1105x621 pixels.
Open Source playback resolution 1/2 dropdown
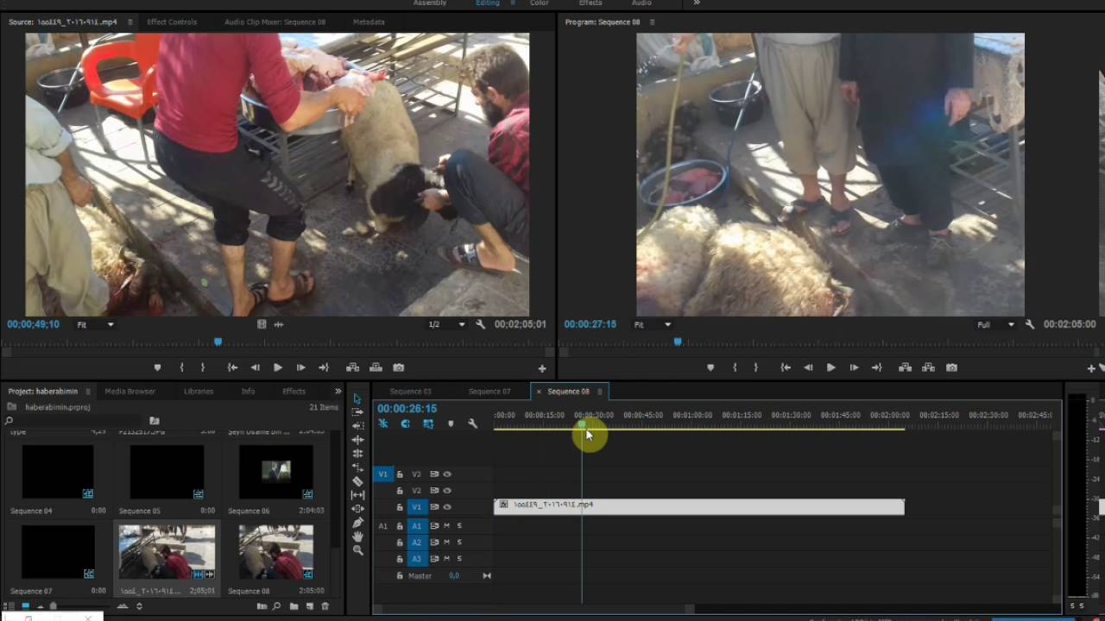click(x=447, y=324)
